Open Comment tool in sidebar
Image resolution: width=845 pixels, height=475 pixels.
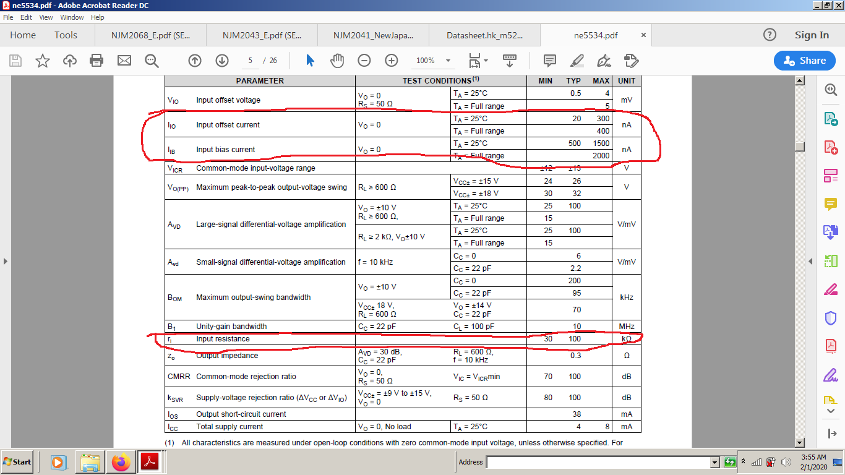tap(831, 203)
